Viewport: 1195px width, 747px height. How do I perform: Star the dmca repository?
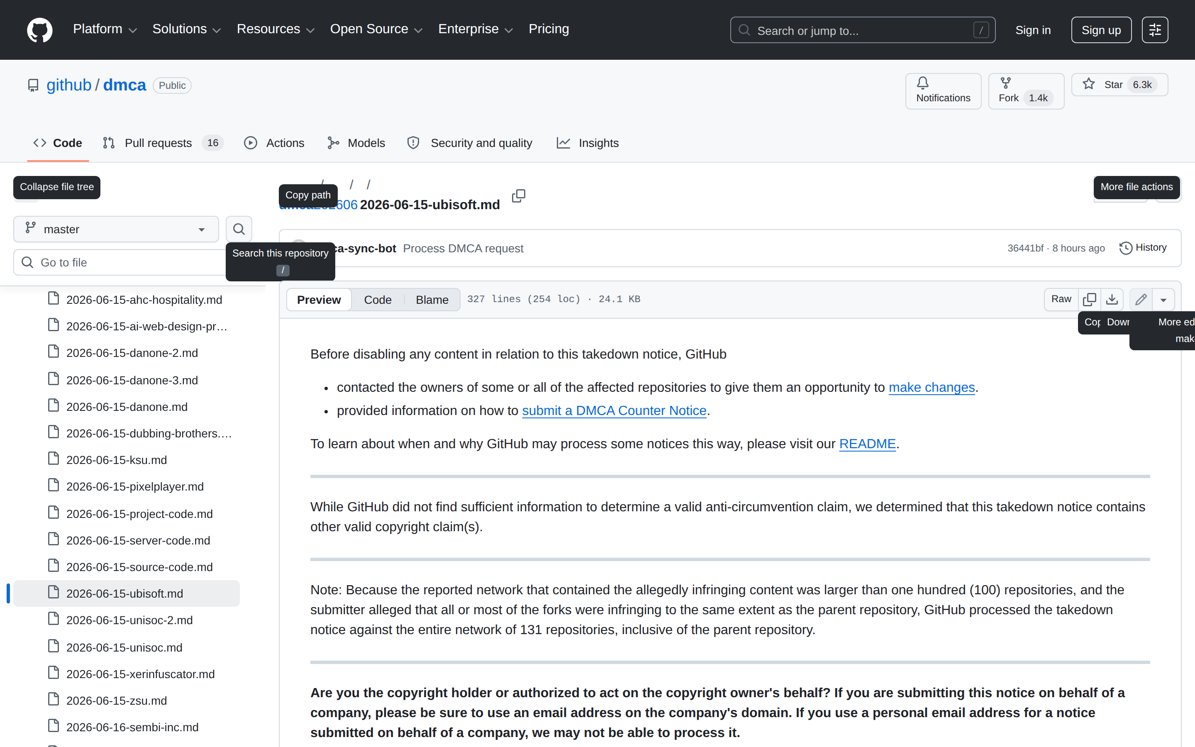1119,85
